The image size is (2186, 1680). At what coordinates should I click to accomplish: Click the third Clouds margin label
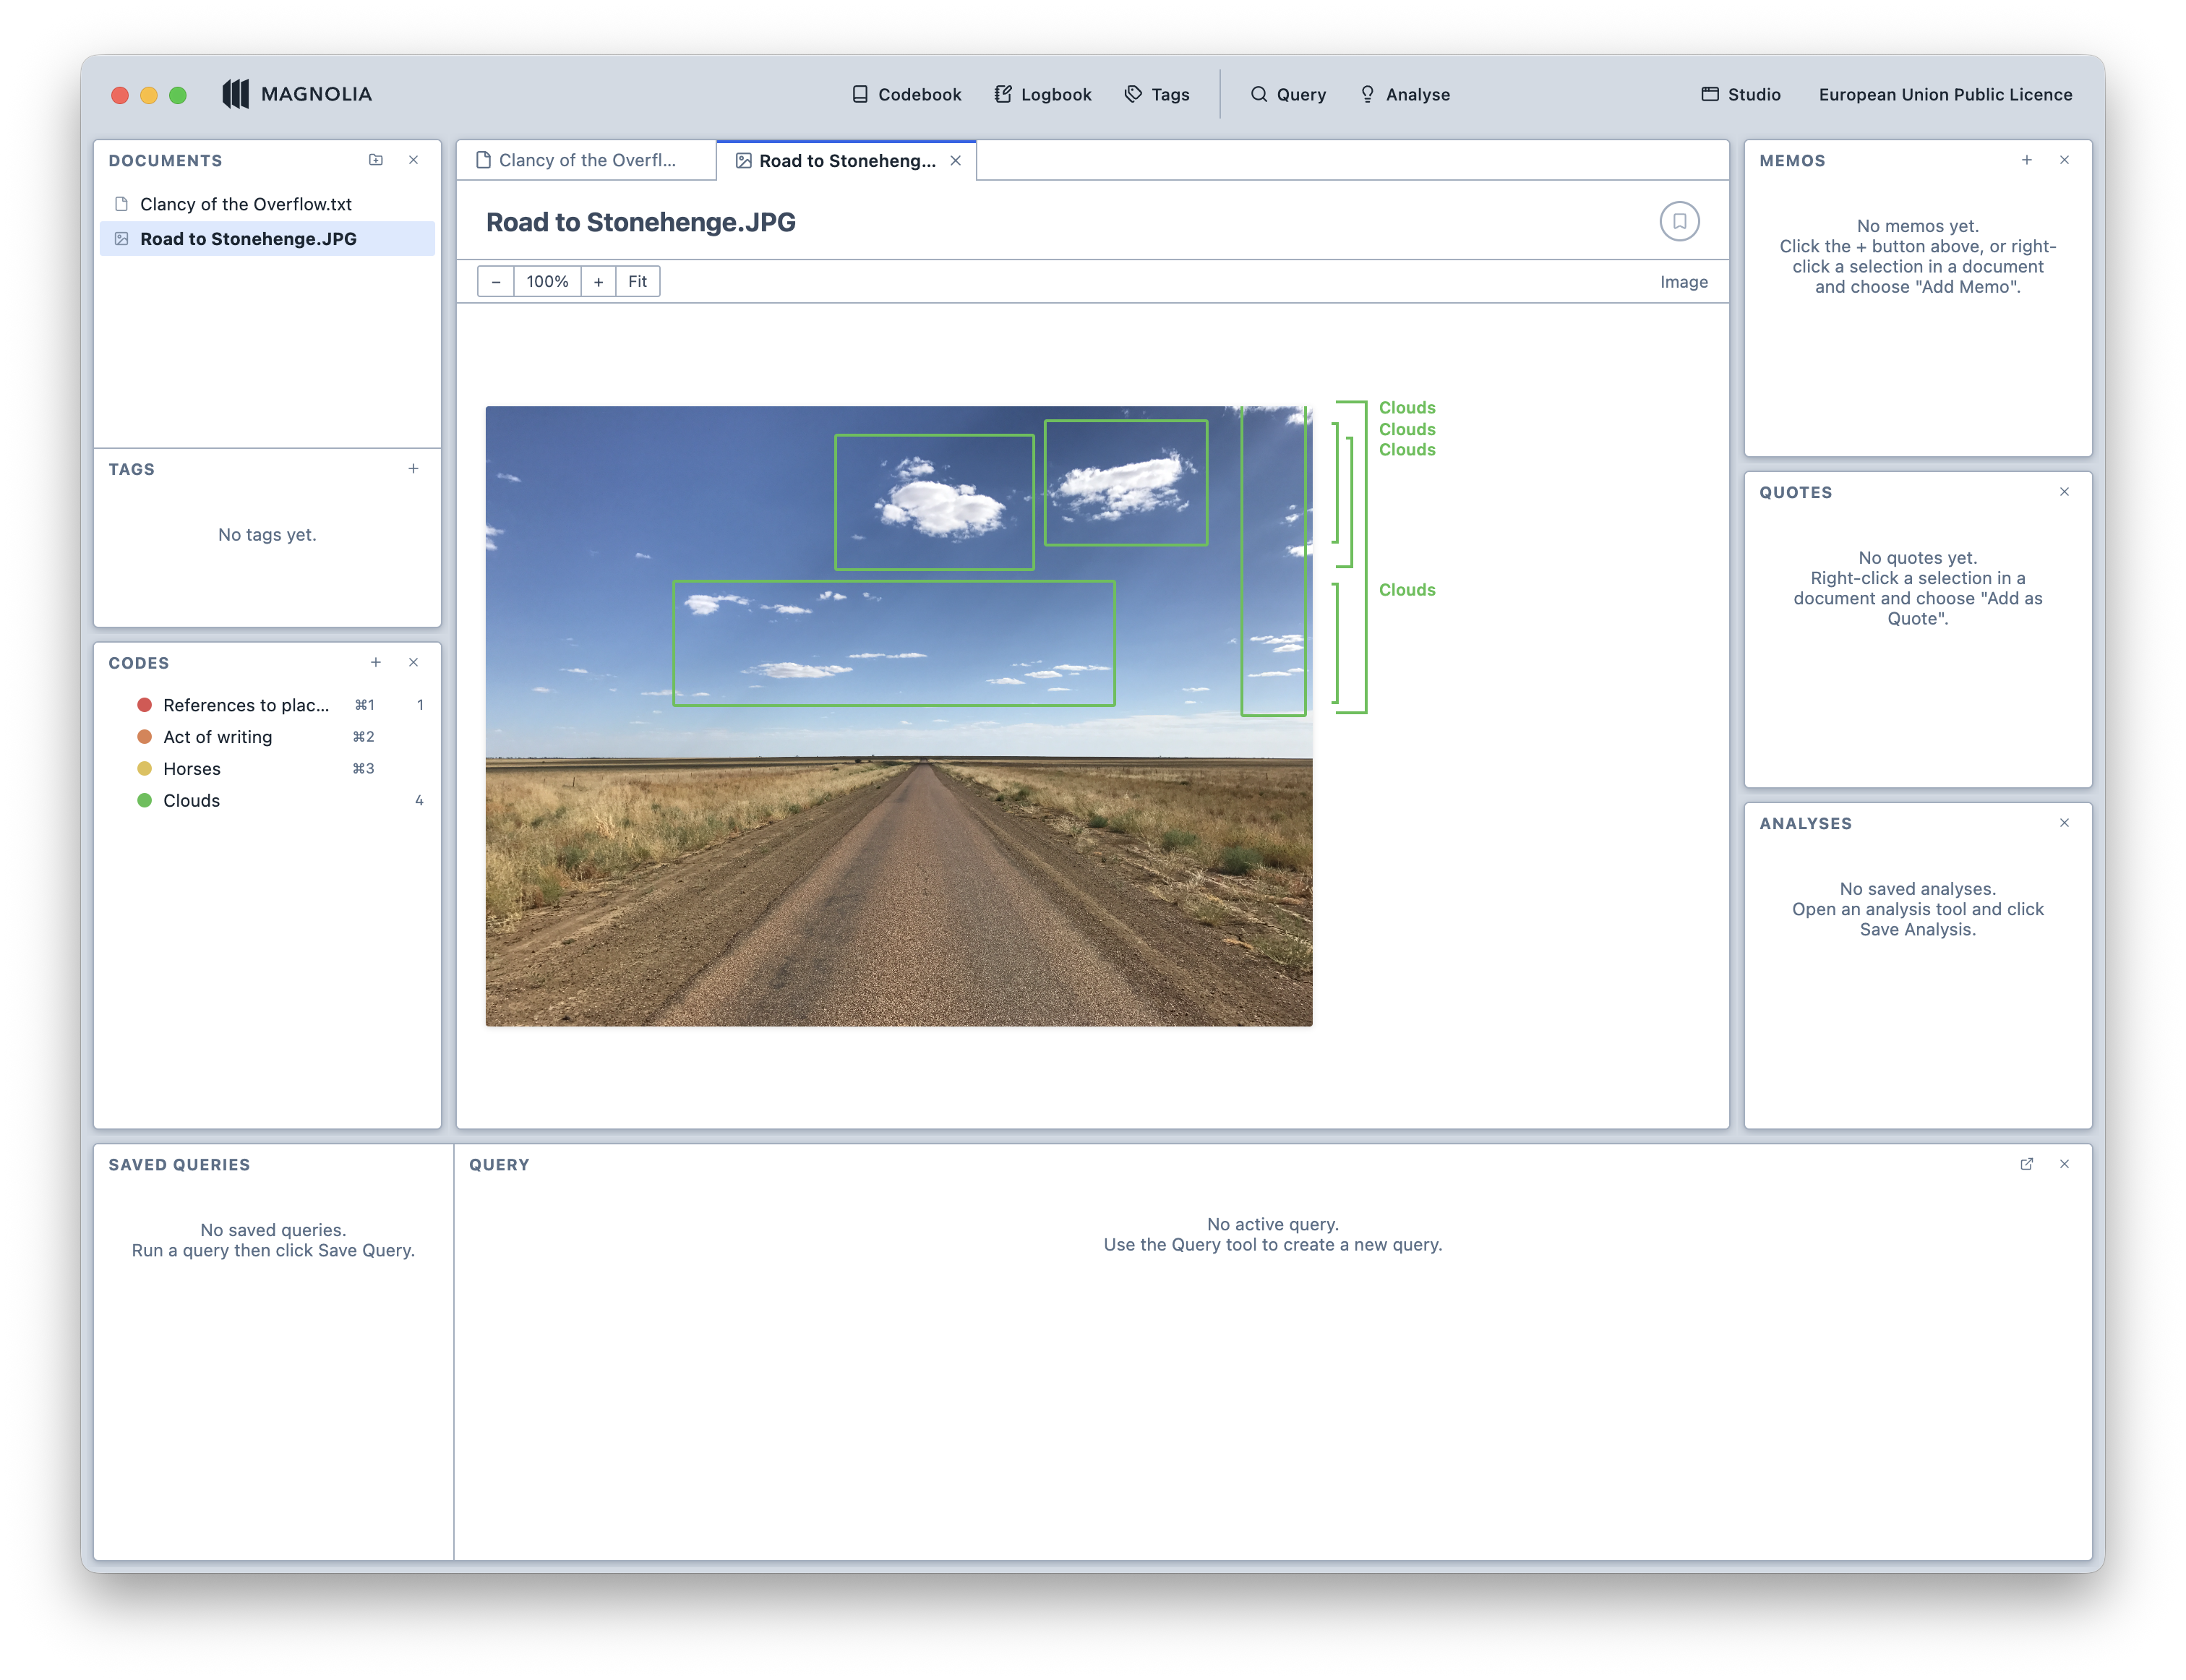(x=1407, y=450)
